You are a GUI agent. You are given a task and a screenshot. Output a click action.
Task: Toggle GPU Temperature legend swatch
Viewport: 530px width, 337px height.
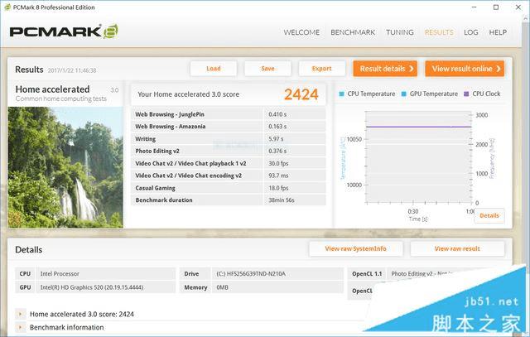point(403,94)
